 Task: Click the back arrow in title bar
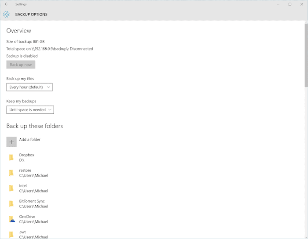pos(6,4)
